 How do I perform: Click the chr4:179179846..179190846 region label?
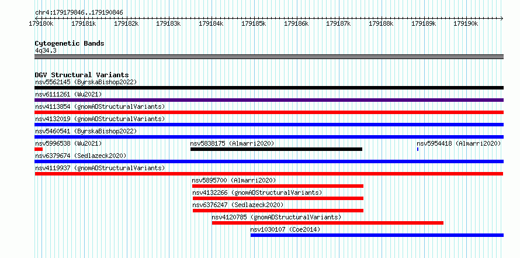[x=79, y=13]
